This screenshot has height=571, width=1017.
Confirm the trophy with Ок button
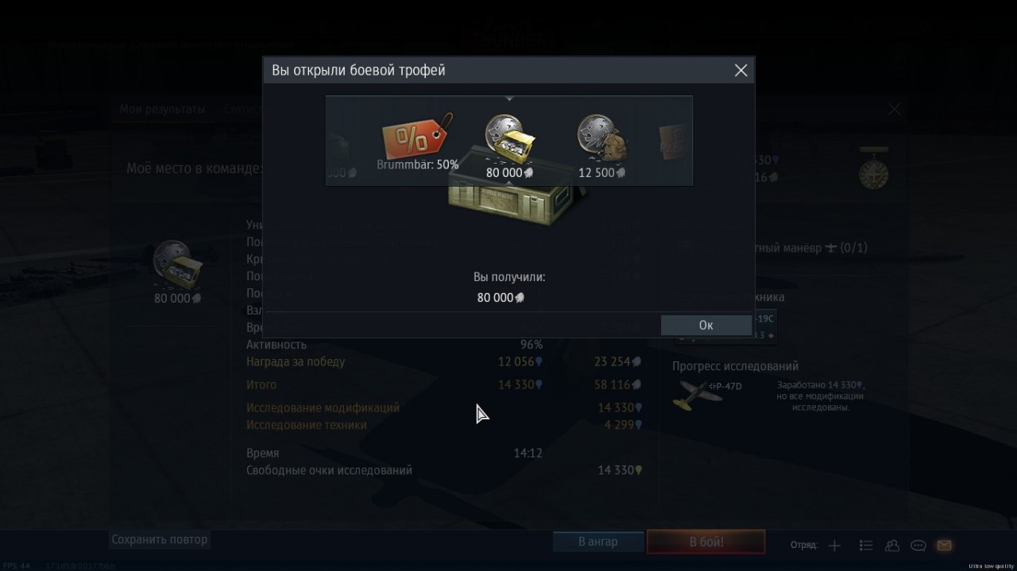[x=706, y=325]
